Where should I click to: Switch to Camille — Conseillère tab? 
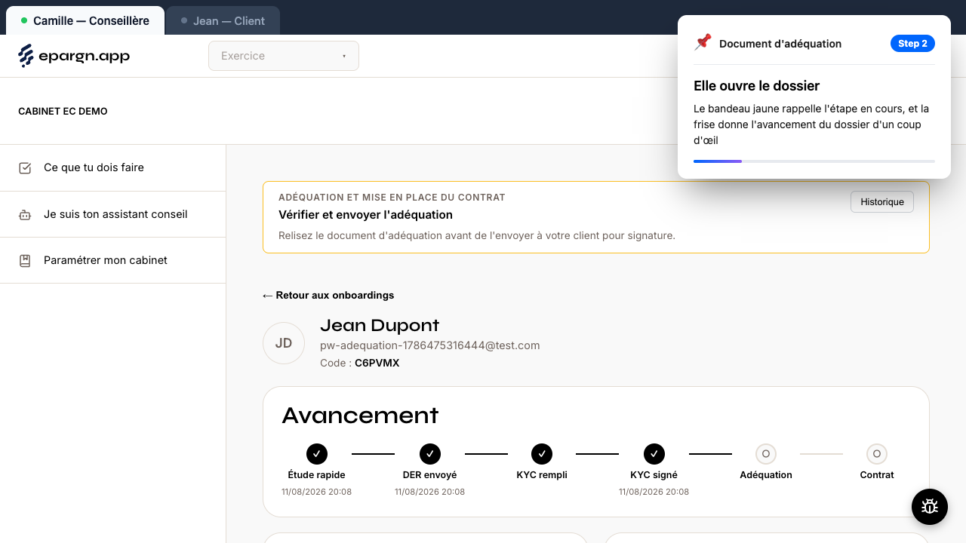pyautogui.click(x=85, y=20)
